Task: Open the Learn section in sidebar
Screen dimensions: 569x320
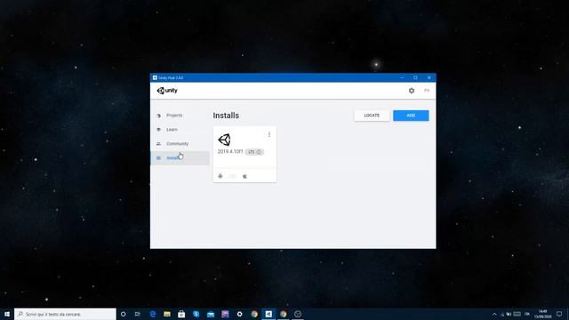Action: [x=172, y=130]
